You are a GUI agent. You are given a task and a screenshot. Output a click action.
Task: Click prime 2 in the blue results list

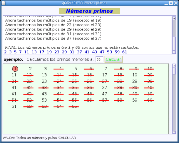[5, 52]
